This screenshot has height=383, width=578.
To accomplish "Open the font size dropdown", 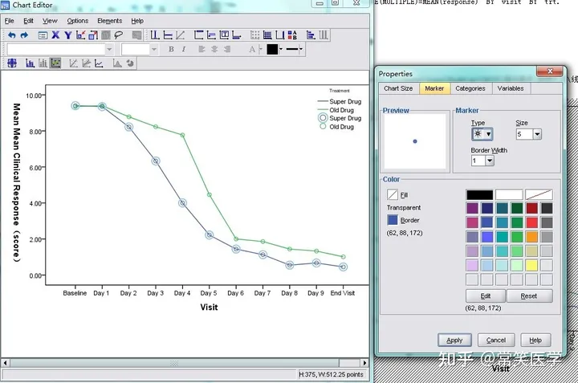I will pyautogui.click(x=154, y=49).
